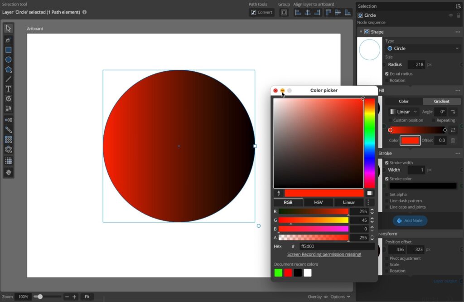Click the reverse gradient stops icon
Image resolution: width=464 pixels, height=302 pixels.
click(453, 130)
